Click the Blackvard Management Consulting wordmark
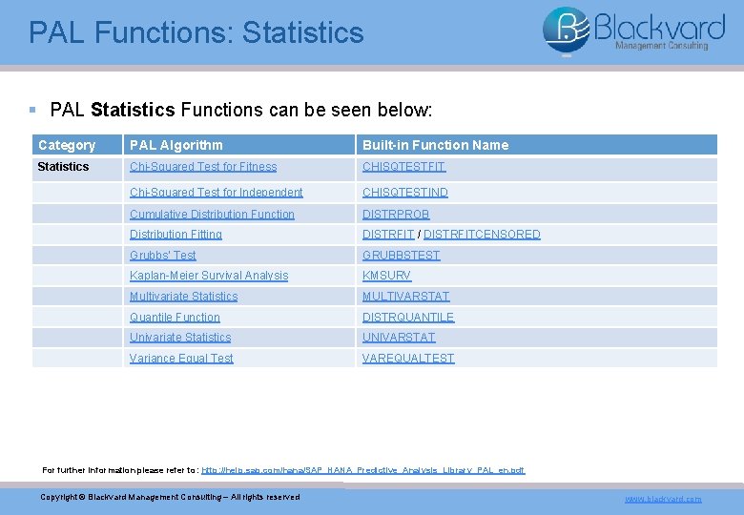Screen dimensions: 744x515 pos(659,31)
